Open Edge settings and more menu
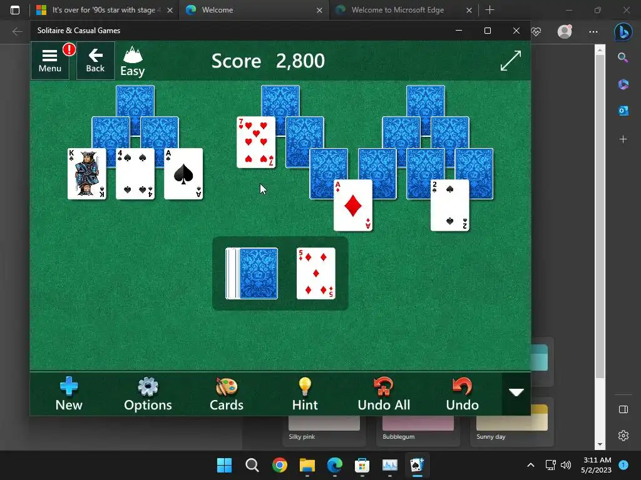Viewport: 641px width, 480px height. pyautogui.click(x=593, y=31)
